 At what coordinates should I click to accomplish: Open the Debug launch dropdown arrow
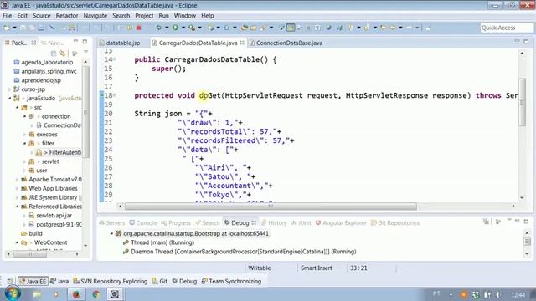pyautogui.click(x=167, y=28)
